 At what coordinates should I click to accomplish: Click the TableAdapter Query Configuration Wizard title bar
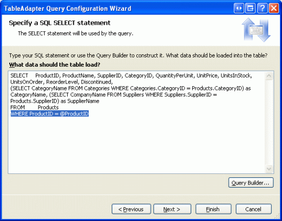117,8
